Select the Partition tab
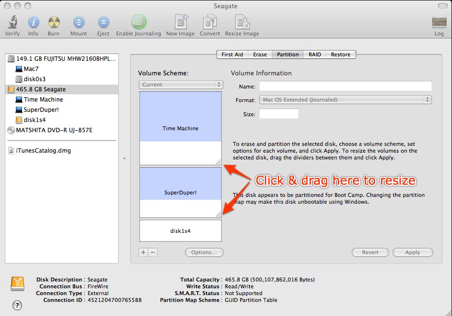This screenshot has height=316, width=452. tap(288, 54)
